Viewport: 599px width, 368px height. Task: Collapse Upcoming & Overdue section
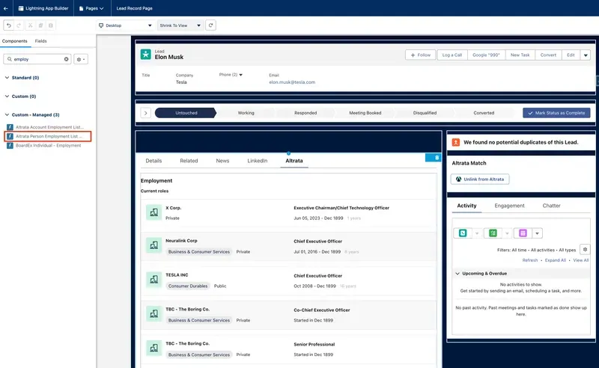pyautogui.click(x=457, y=273)
